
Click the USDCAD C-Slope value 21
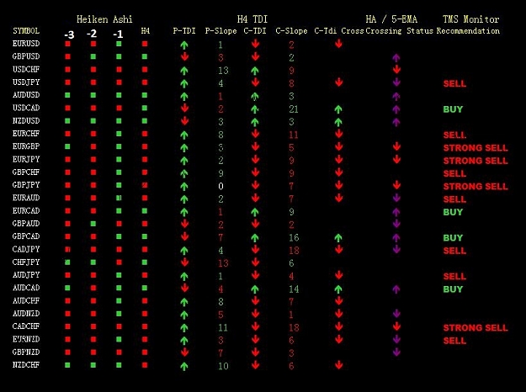point(293,109)
